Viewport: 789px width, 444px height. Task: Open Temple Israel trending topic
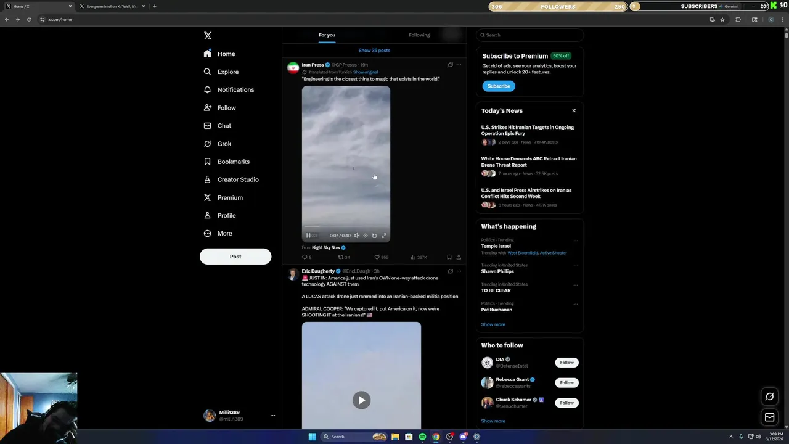[496, 246]
